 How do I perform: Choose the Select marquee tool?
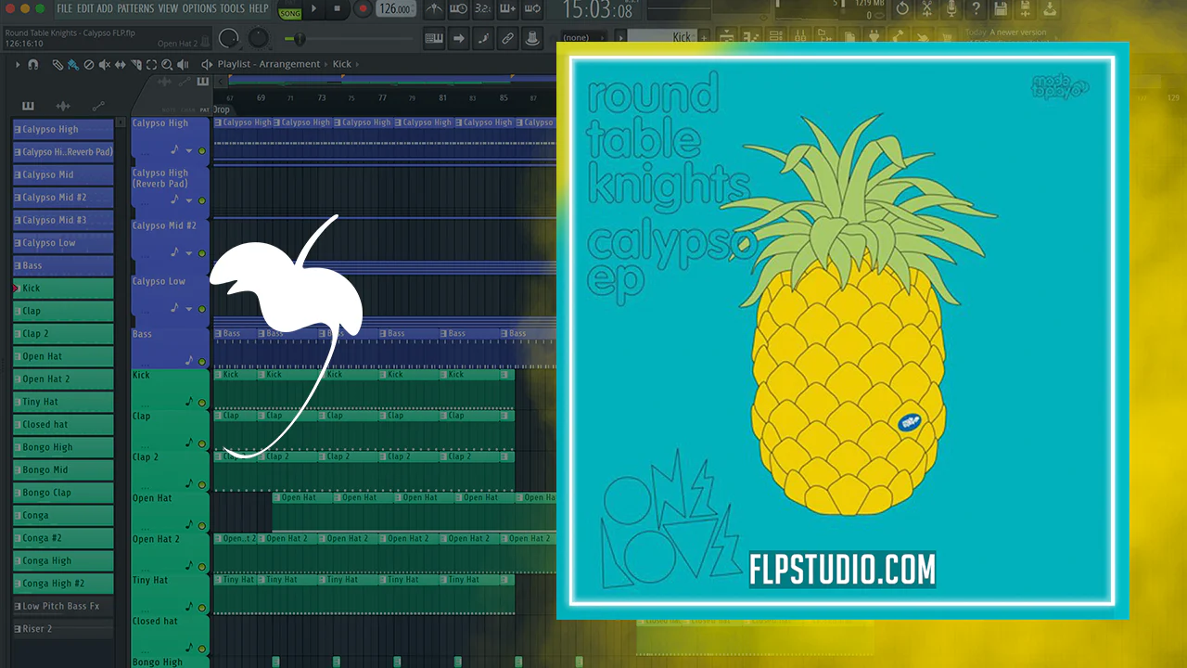click(x=151, y=65)
